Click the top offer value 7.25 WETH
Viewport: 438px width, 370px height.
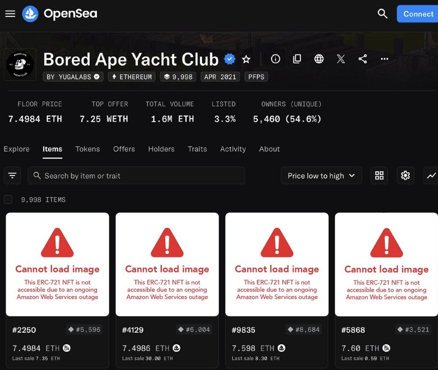coord(104,119)
